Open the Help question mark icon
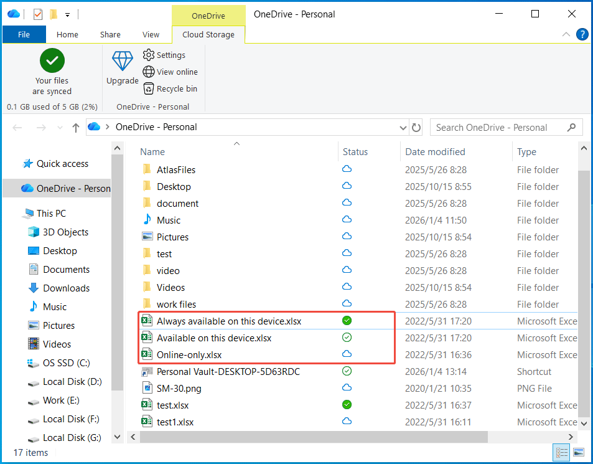The width and height of the screenshot is (593, 464). tap(582, 34)
